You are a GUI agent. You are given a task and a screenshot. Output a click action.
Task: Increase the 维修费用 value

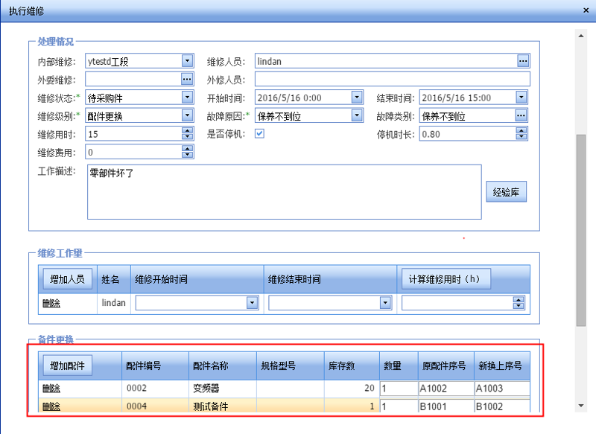coord(187,149)
